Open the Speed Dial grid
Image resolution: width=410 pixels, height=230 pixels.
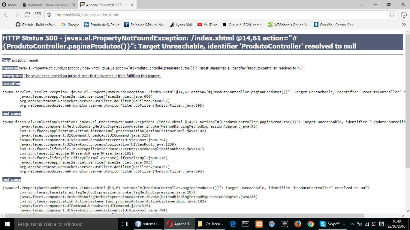pyautogui.click(x=38, y=15)
